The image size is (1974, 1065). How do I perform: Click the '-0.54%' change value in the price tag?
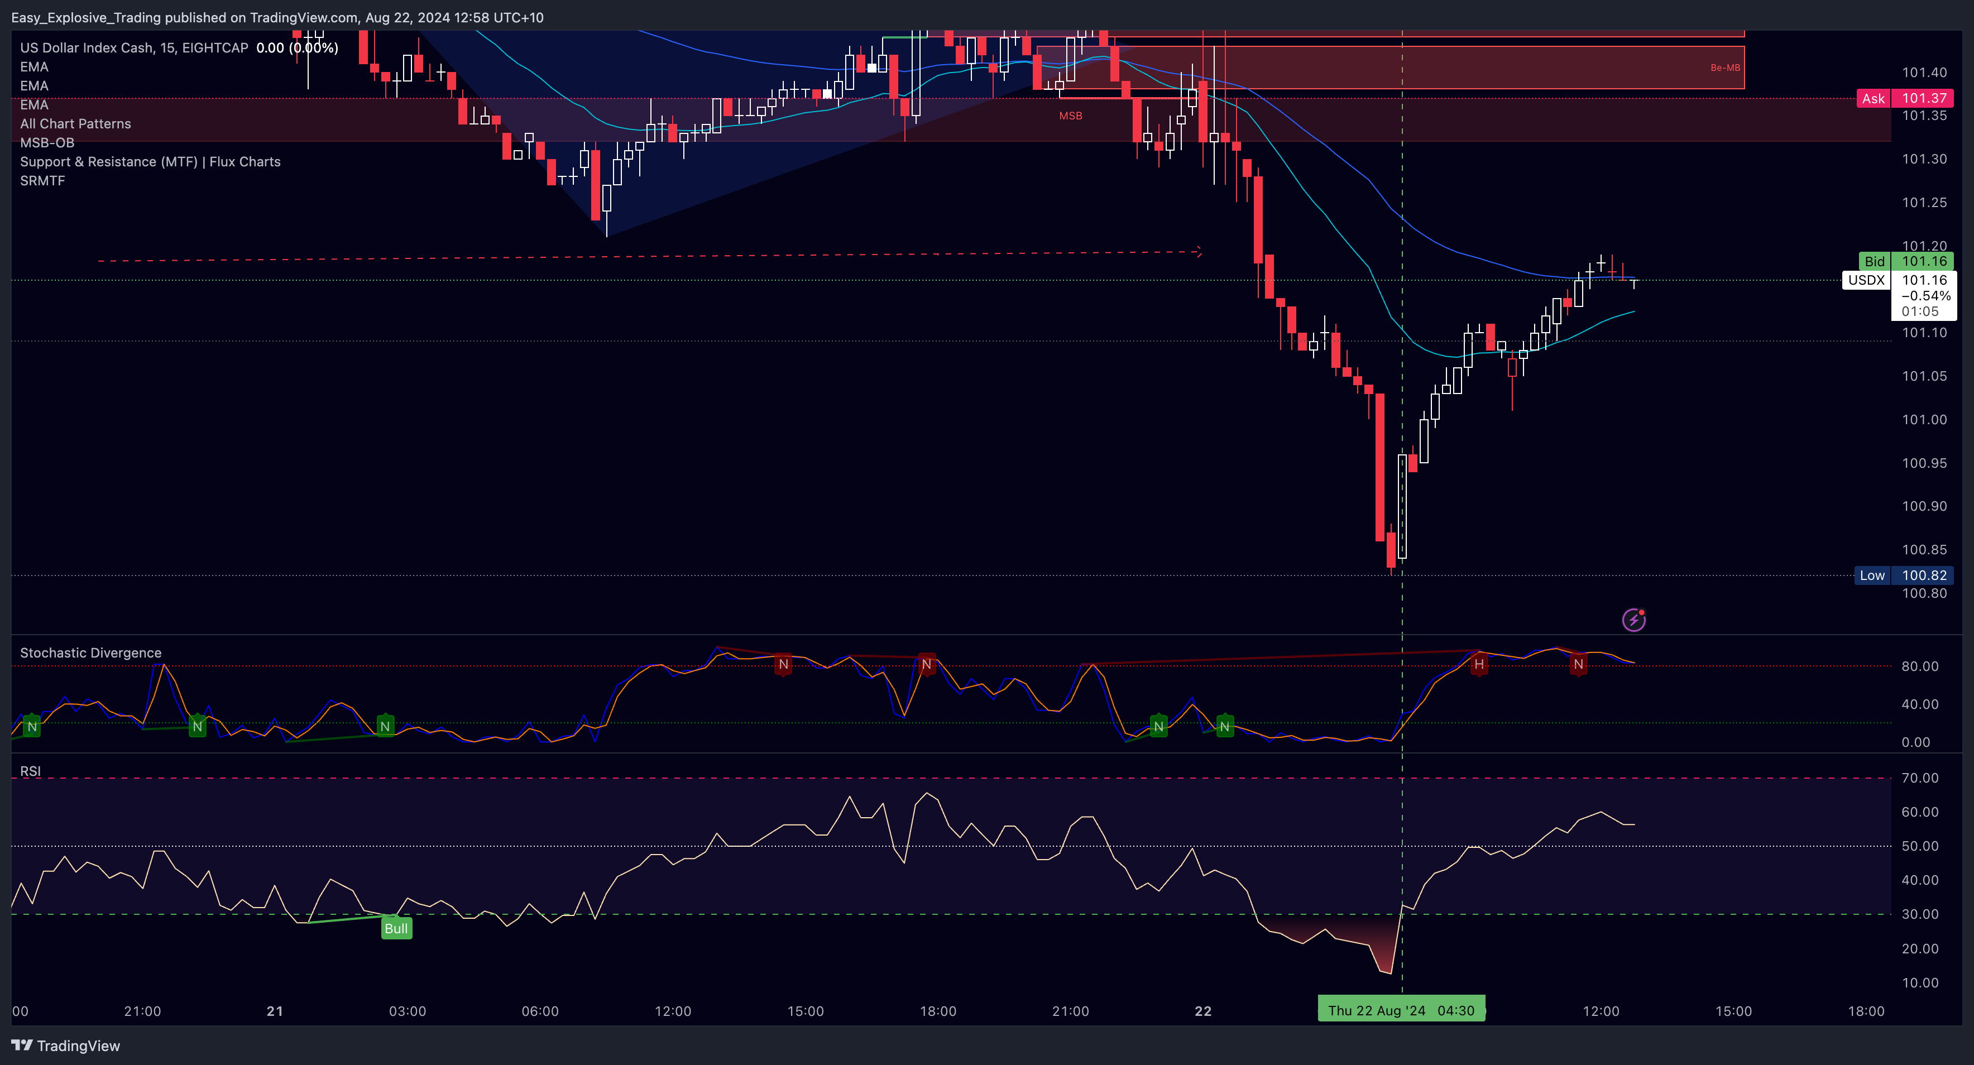1926,296
